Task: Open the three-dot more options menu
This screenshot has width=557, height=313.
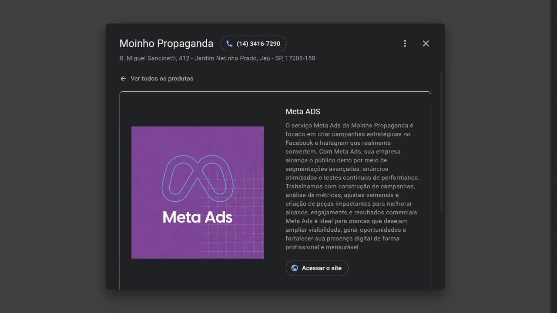Action: 405,43
